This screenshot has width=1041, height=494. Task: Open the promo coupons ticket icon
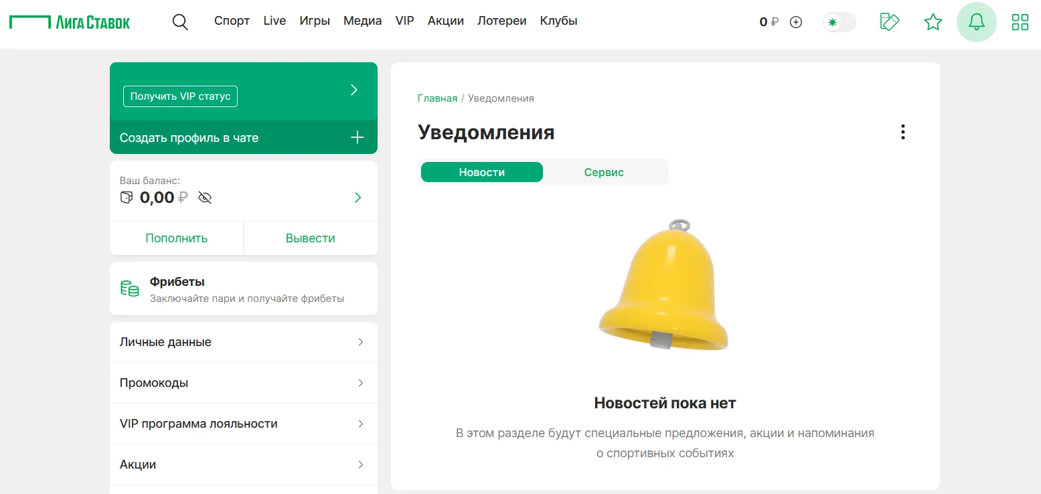(x=889, y=21)
